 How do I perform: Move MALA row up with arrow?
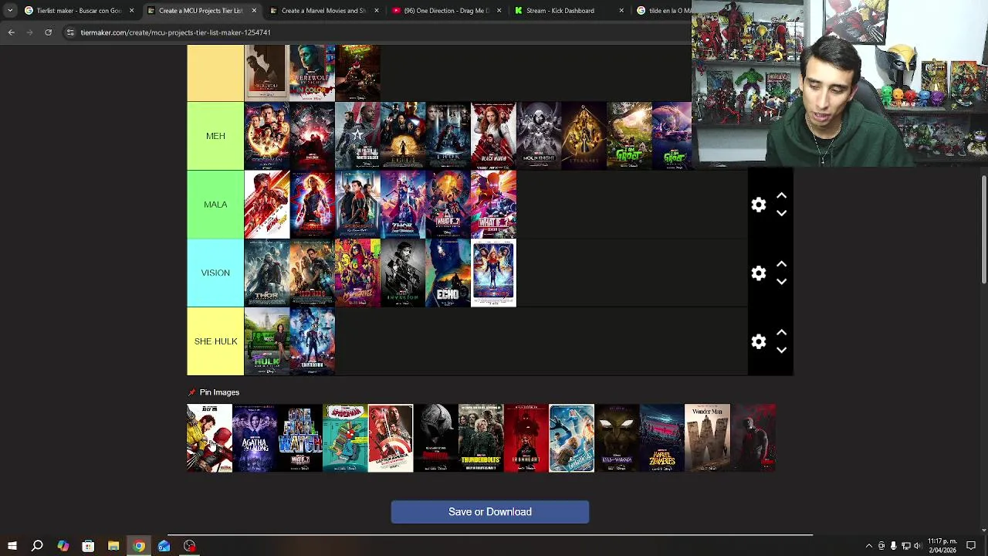(781, 196)
